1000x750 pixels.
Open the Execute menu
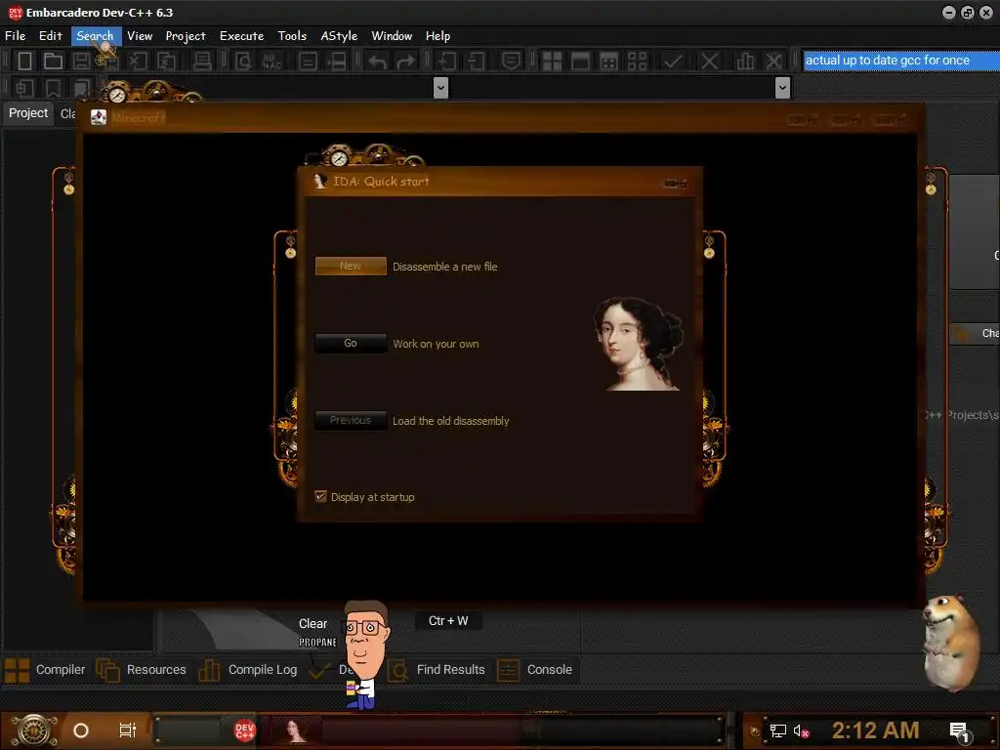pyautogui.click(x=242, y=36)
